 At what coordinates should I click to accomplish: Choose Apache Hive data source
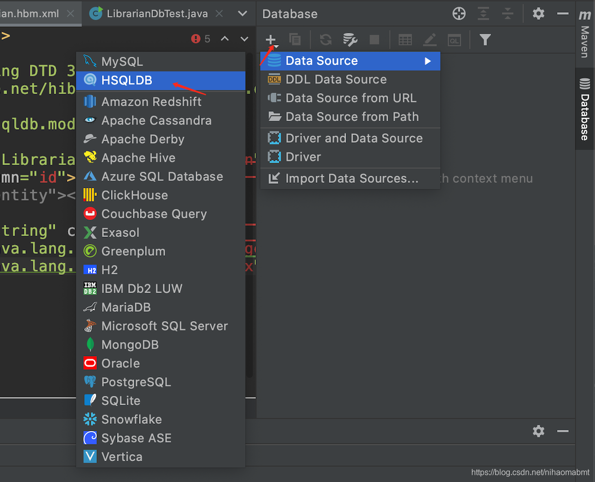161,158
